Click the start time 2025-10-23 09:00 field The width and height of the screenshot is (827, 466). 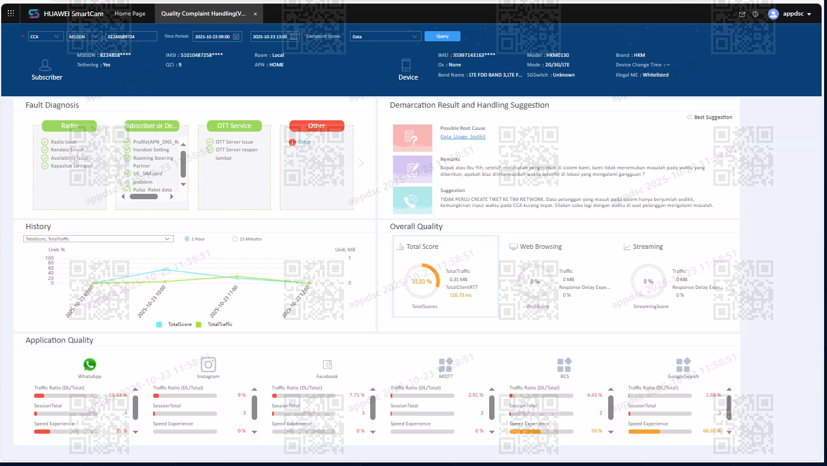(x=217, y=36)
